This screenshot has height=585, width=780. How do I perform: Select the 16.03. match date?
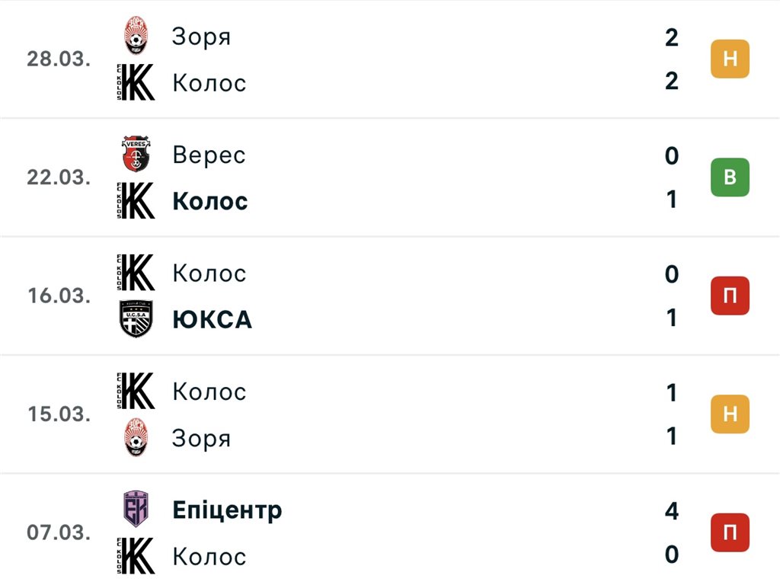(59, 296)
